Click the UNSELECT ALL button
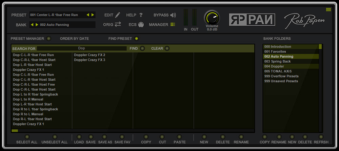 pyautogui.click(x=55, y=137)
